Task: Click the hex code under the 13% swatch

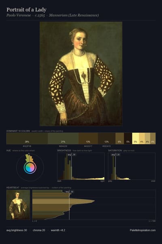Action: pos(88,146)
